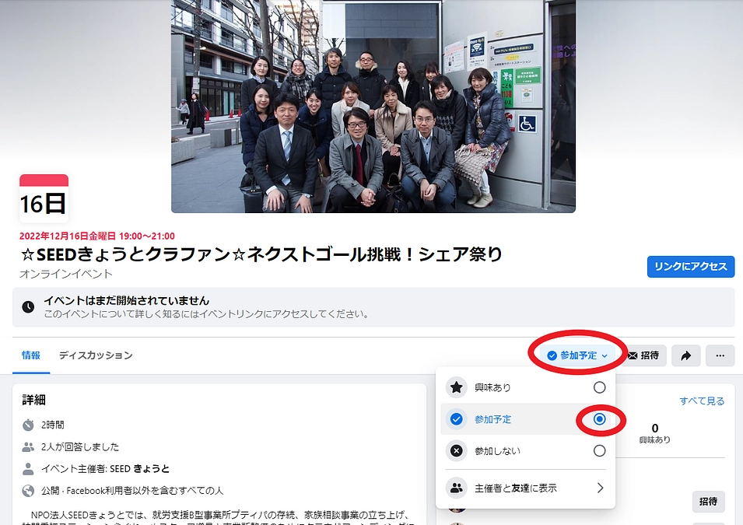
Task: Select the 情報 tab
Action: tap(31, 355)
